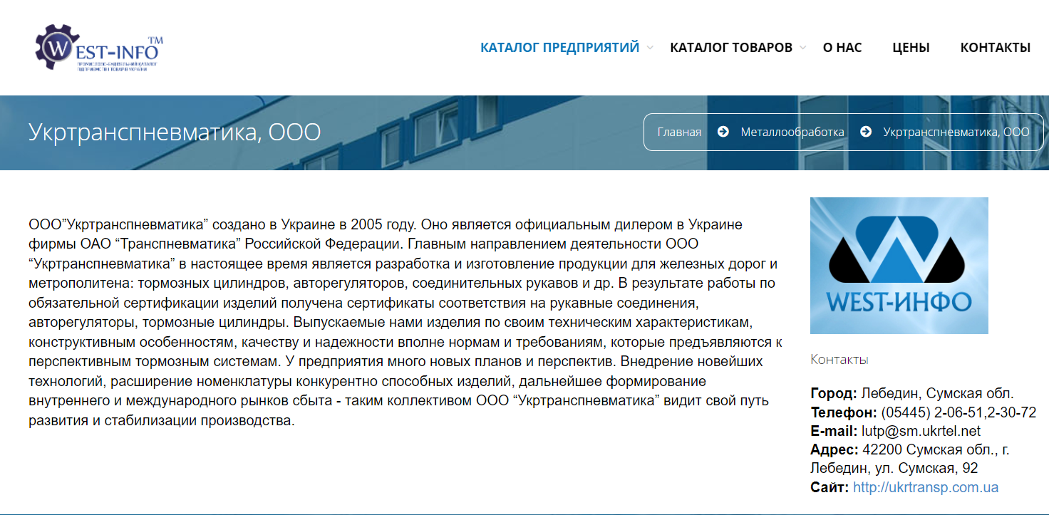Screen dimensions: 1049x515
Task: Open the КОНТАКТЫ page
Action: pyautogui.click(x=996, y=48)
